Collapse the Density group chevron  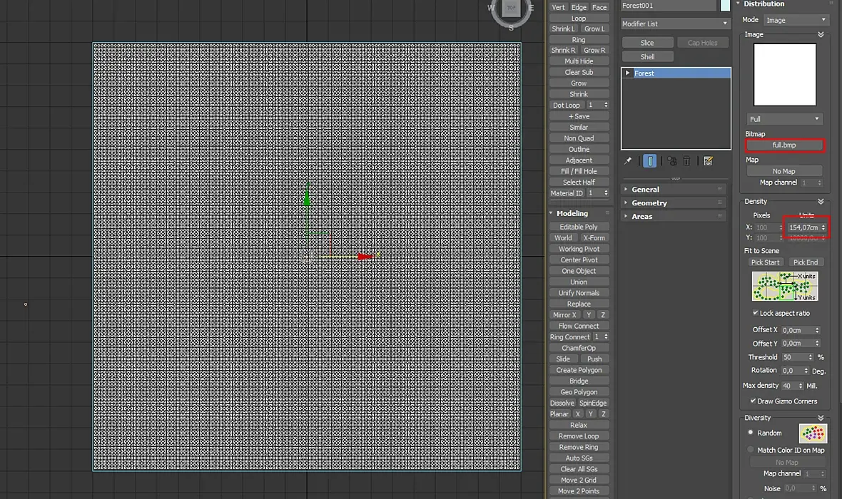(x=821, y=201)
